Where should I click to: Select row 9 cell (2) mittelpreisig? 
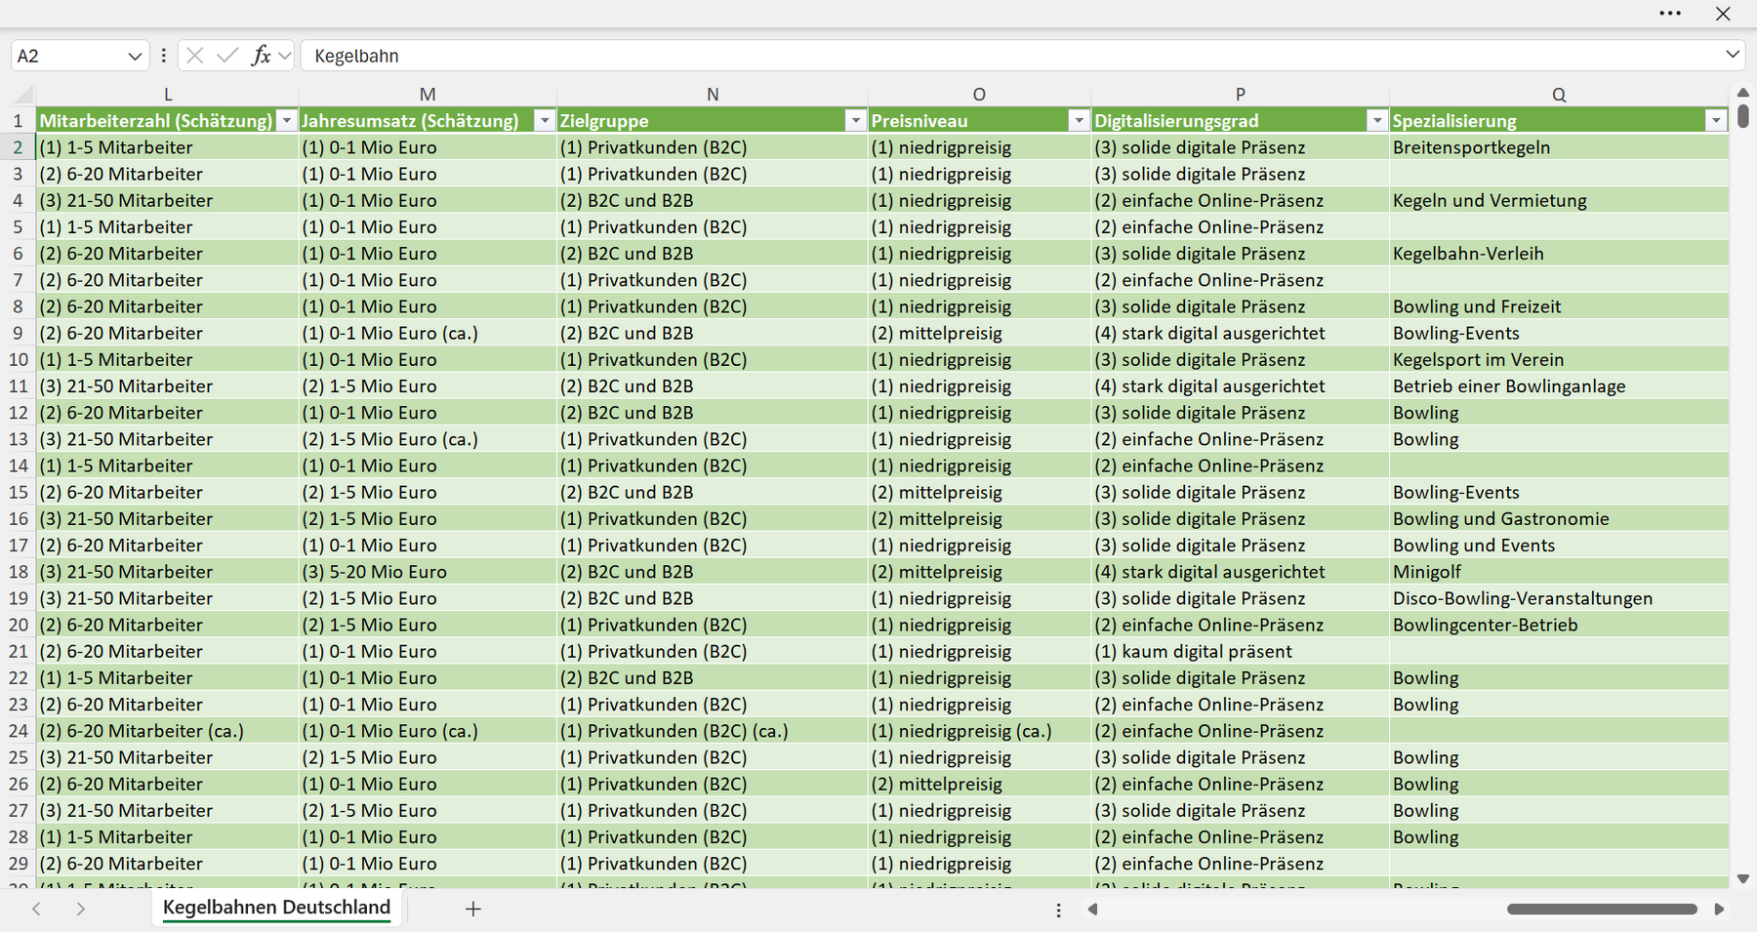(x=979, y=333)
